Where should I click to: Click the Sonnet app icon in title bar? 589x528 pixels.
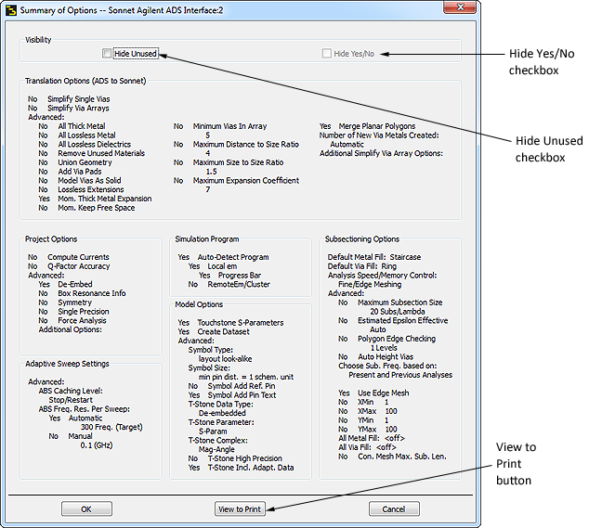pos(11,10)
